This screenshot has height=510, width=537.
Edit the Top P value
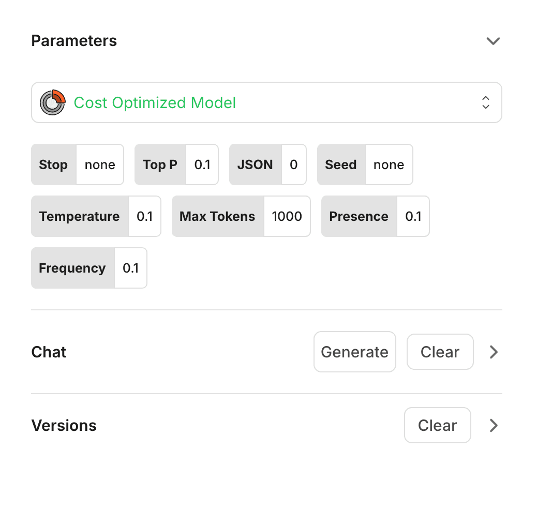202,165
